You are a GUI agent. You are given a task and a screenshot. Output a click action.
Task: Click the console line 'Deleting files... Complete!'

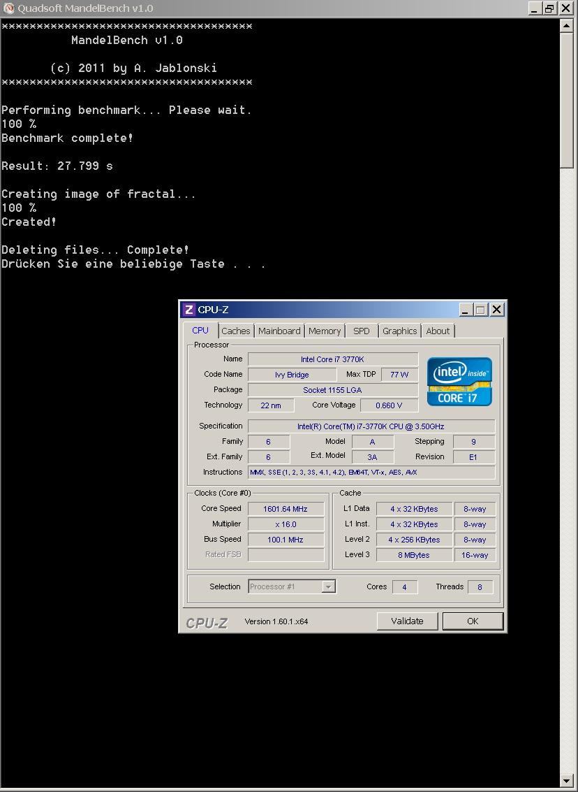click(x=96, y=250)
